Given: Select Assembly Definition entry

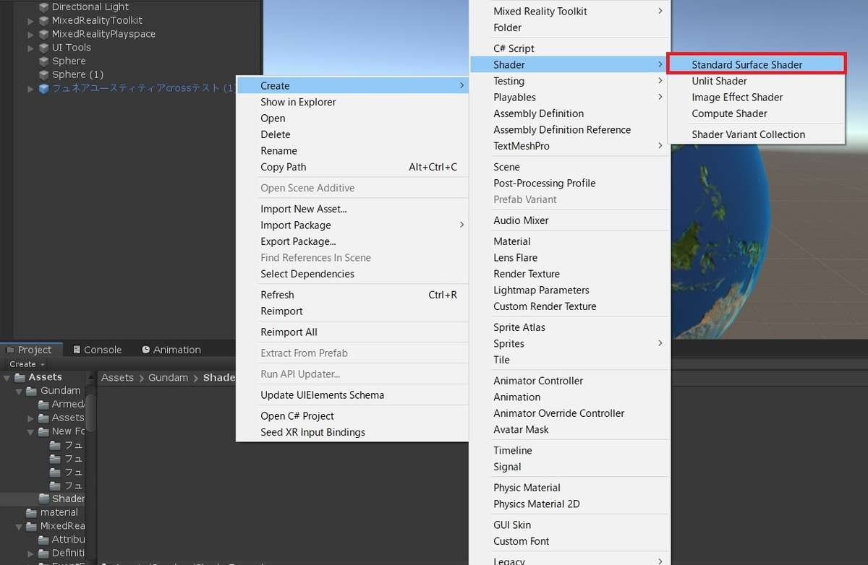Looking at the screenshot, I should tap(570, 113).
